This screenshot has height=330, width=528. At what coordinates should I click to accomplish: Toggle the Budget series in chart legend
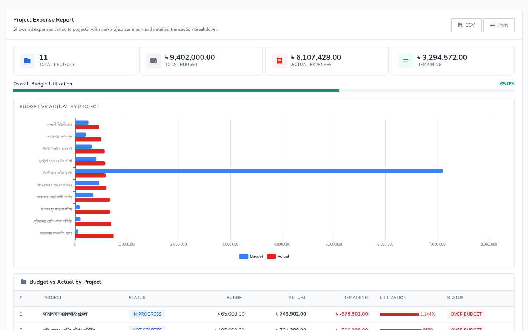(251, 257)
